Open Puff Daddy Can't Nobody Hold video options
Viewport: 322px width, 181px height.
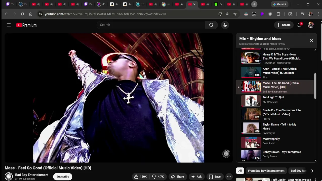tap(315, 180)
